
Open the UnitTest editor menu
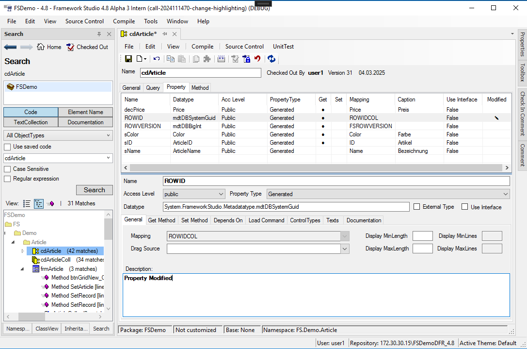click(x=283, y=47)
